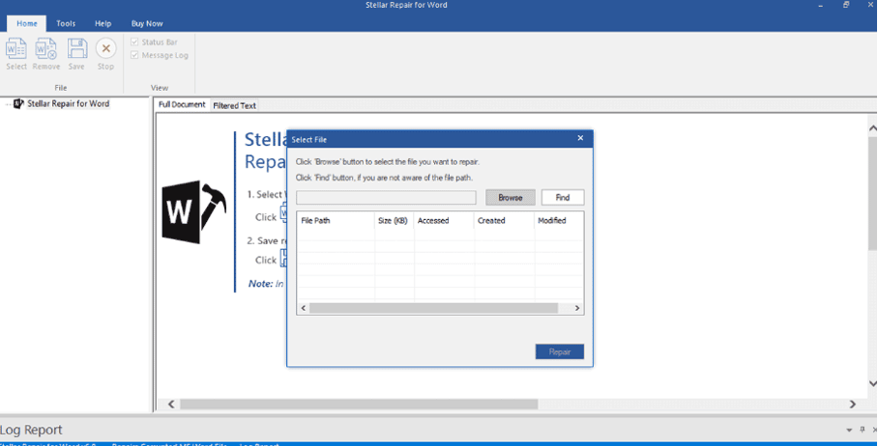The width and height of the screenshot is (878, 446).
Task: Click the document pane horizontal scrollbar thumb
Action: [x=359, y=404]
